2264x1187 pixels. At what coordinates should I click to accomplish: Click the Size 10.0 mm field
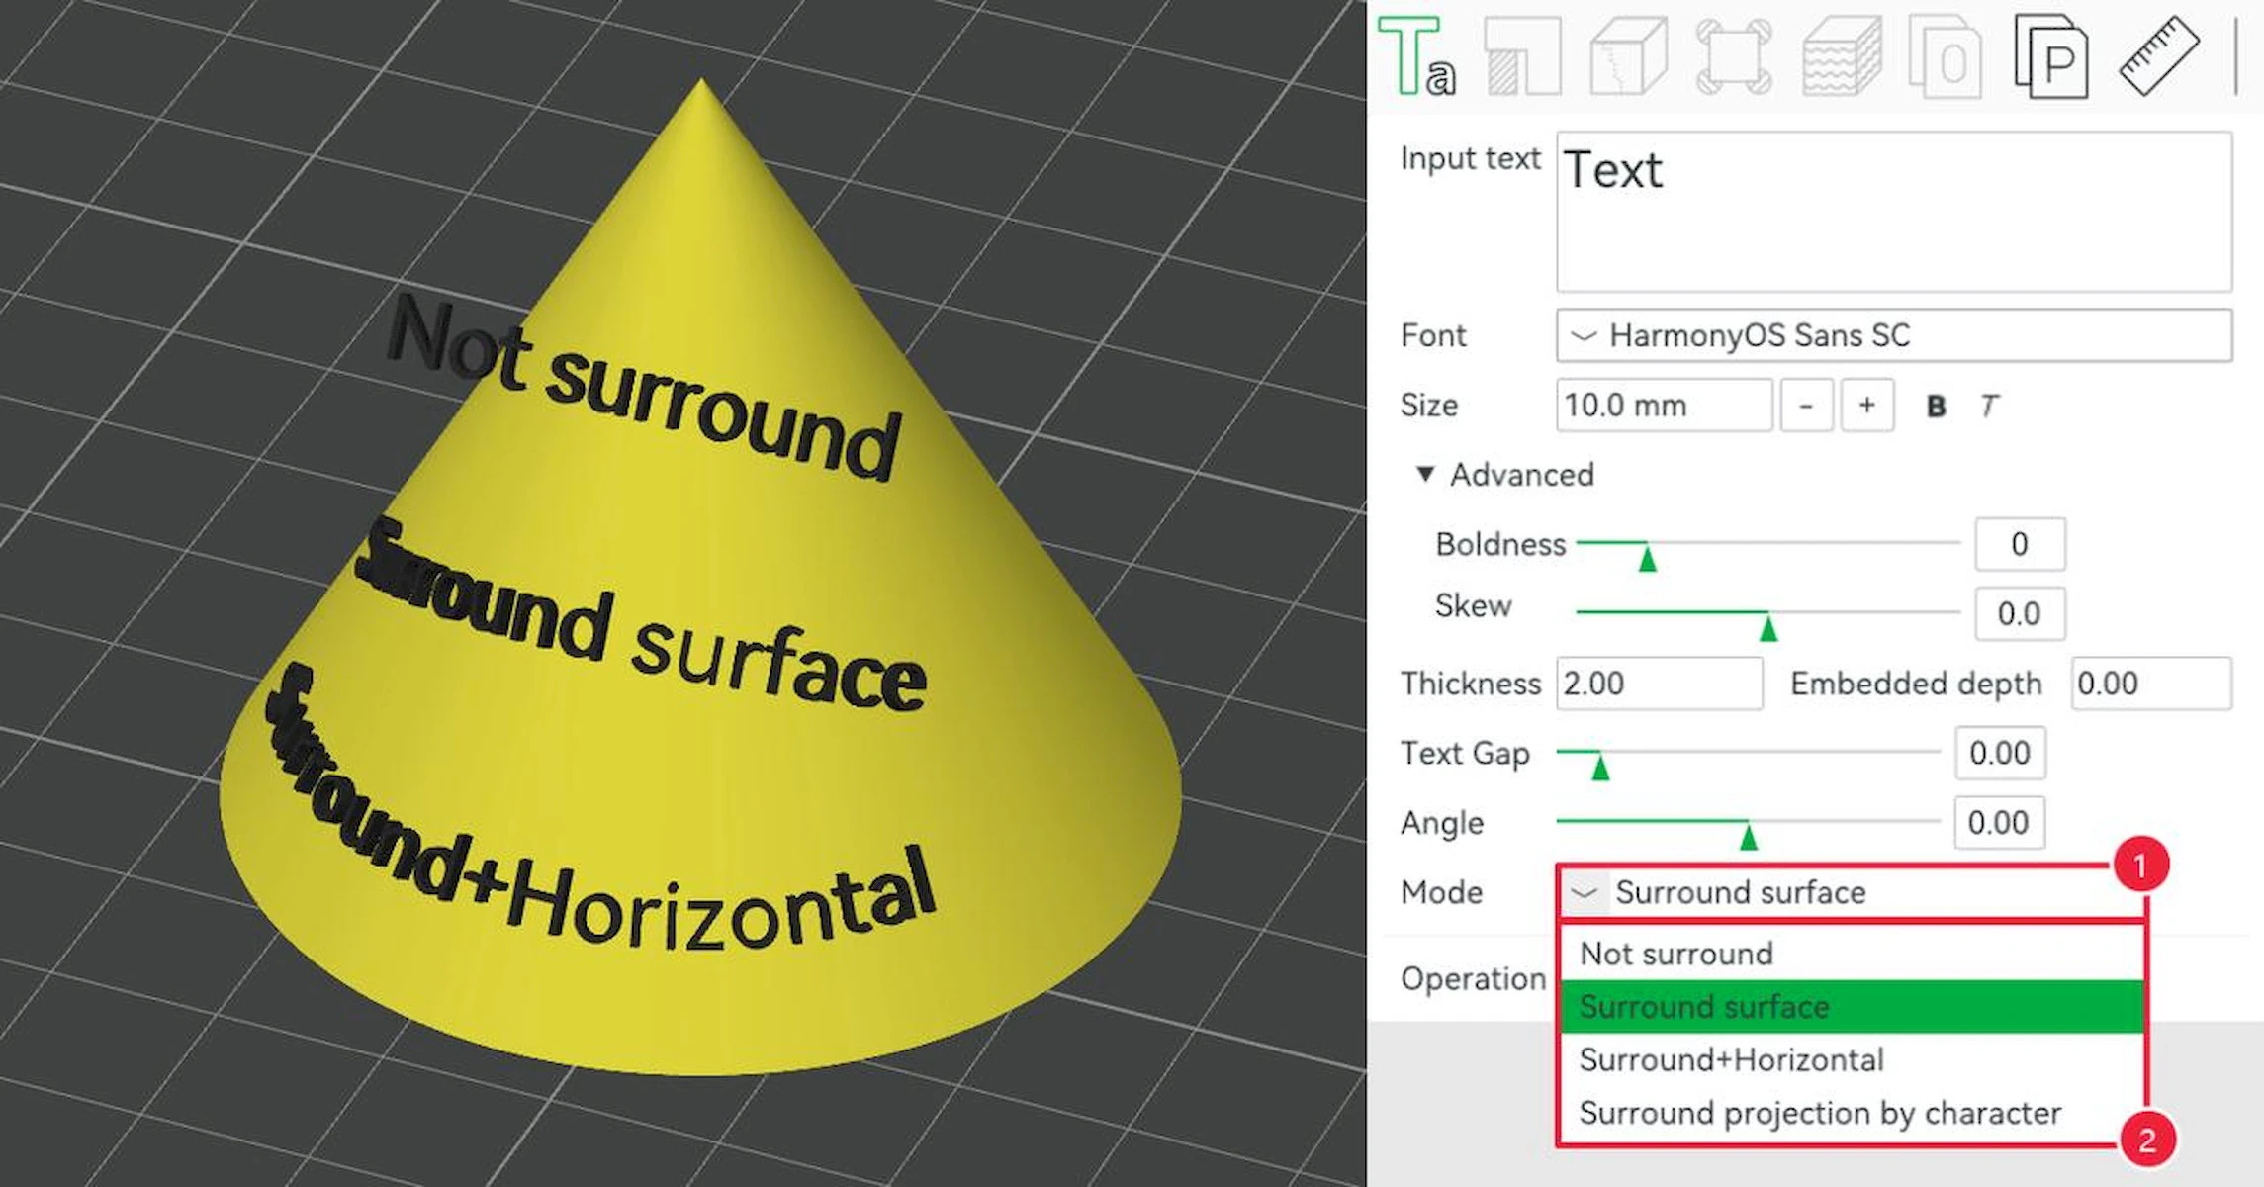(x=1665, y=406)
